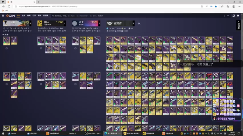The width and height of the screenshot is (243, 136).
Task: Toggle the right-edge sidebar panel tab
Action: click(x=239, y=25)
